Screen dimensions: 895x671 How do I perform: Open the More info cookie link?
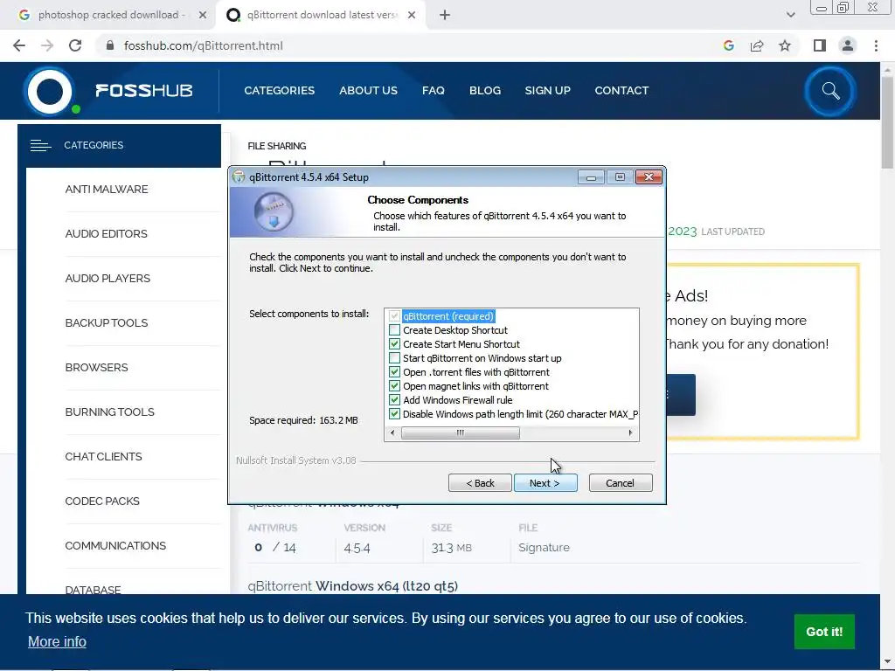57,641
